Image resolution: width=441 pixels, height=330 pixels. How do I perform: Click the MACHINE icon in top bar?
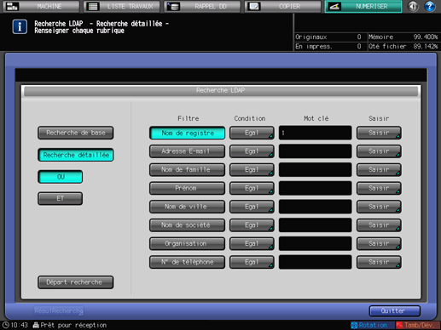point(12,6)
